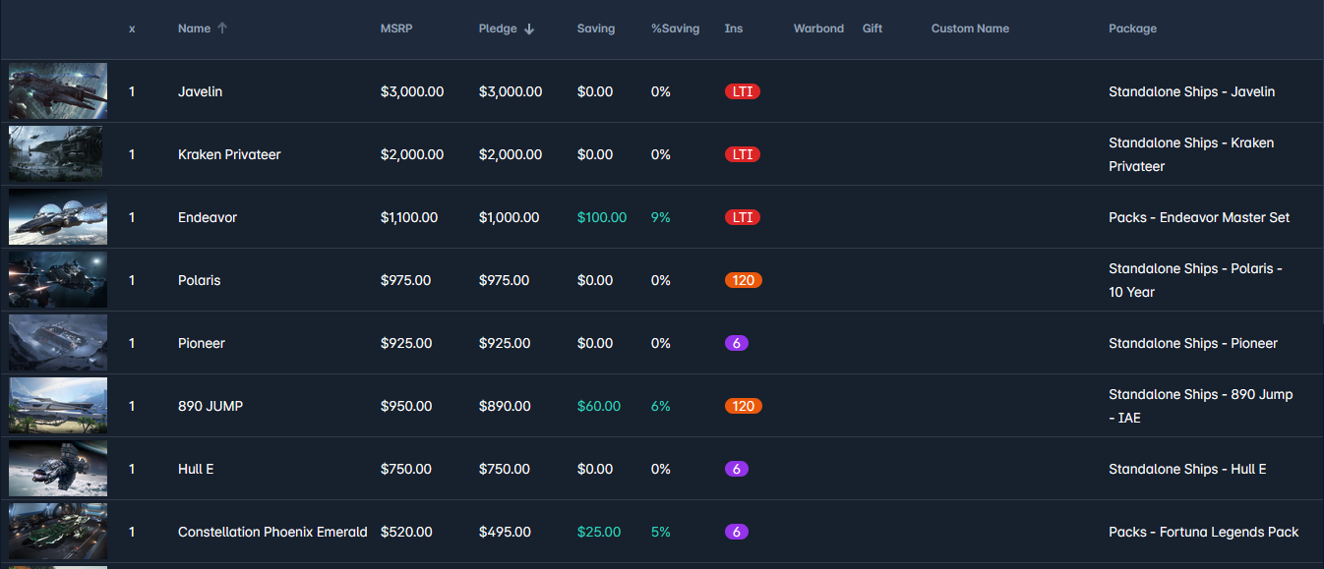
Task: Click the $1,000.00 pledge for Endeavor
Action: 509,217
